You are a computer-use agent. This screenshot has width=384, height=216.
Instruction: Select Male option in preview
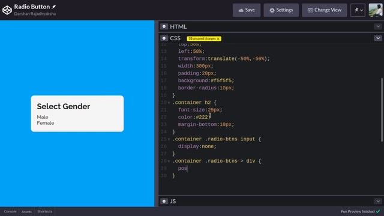pyautogui.click(x=43, y=117)
